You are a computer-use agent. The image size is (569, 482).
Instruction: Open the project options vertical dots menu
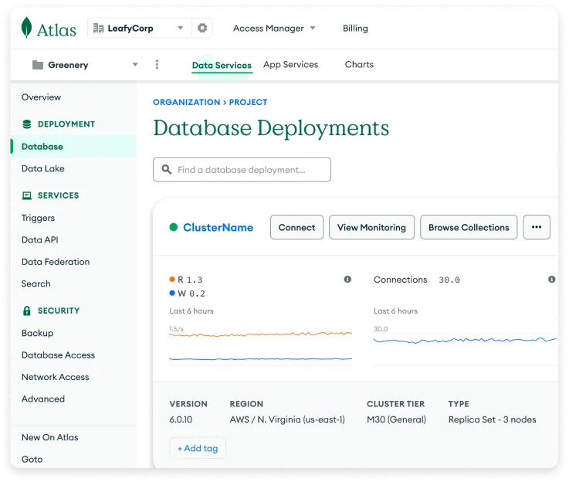[157, 65]
